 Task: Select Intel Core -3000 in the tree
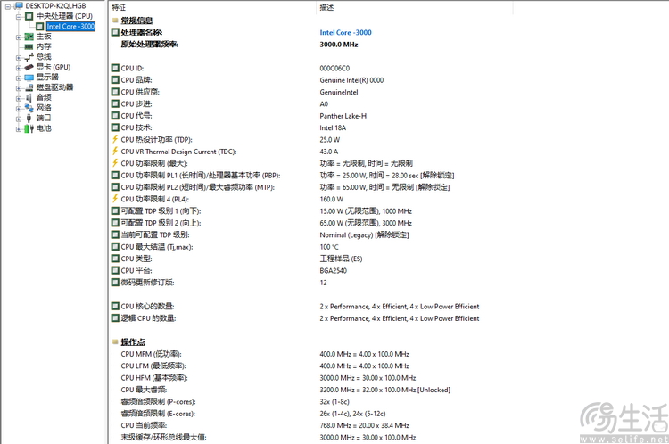coord(70,27)
